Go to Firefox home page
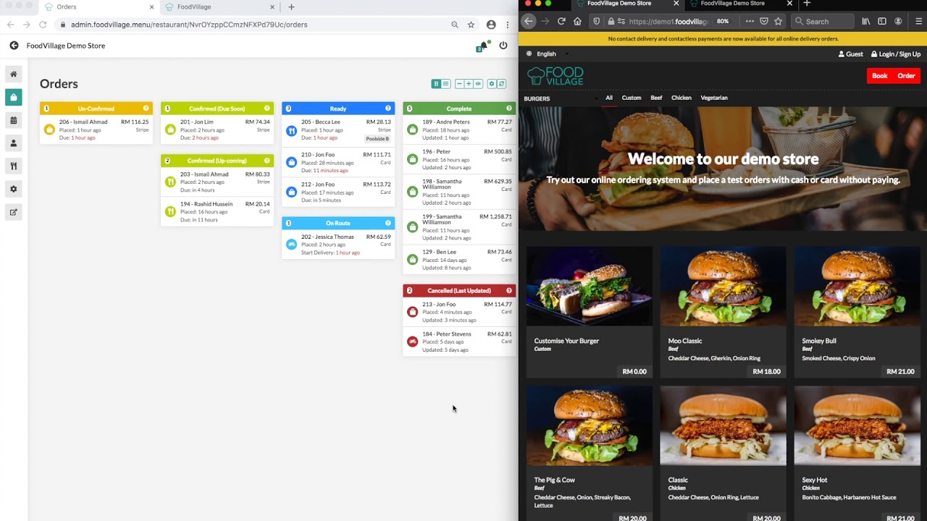 577,22
